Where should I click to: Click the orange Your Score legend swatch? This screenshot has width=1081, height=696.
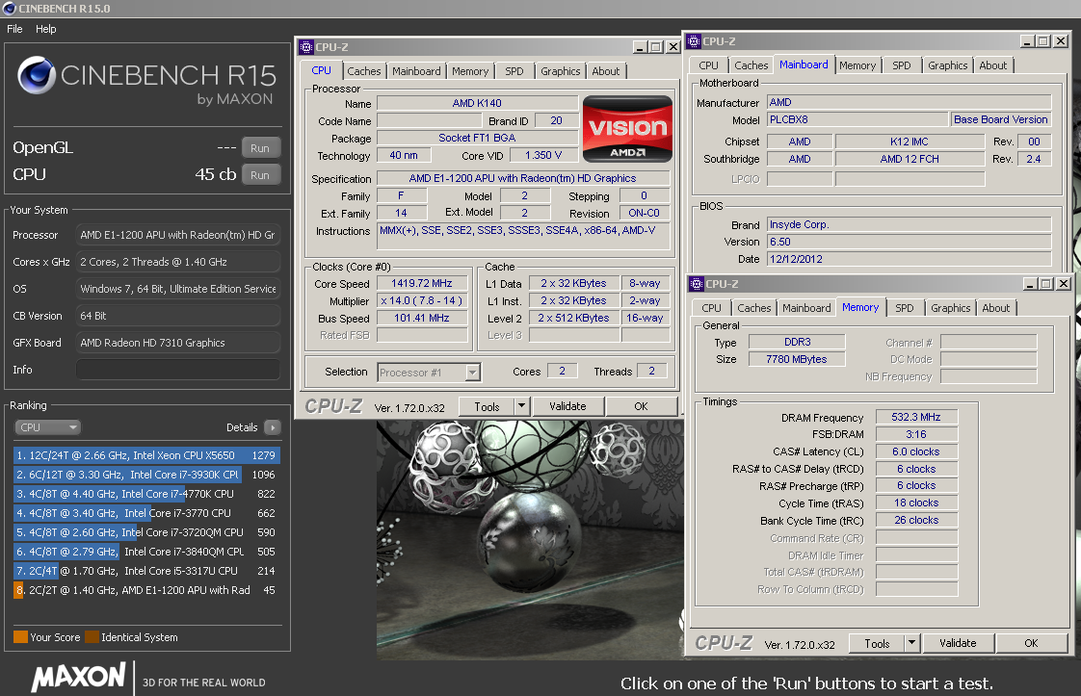(x=20, y=636)
